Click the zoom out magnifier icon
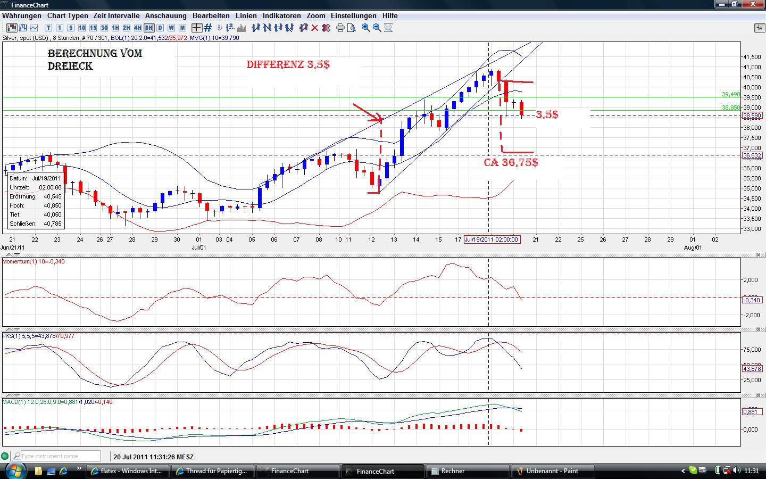Screen dimensions: 766x479 [377, 28]
